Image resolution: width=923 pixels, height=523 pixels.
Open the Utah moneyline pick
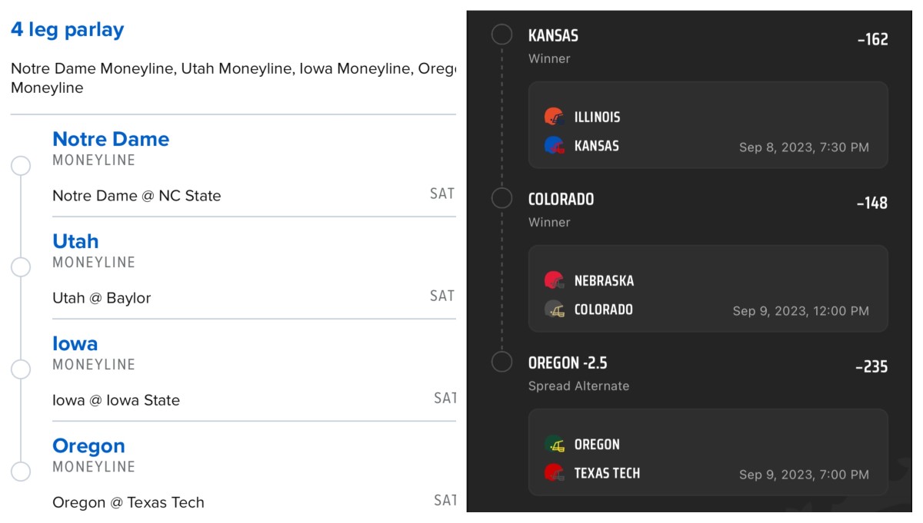point(75,241)
